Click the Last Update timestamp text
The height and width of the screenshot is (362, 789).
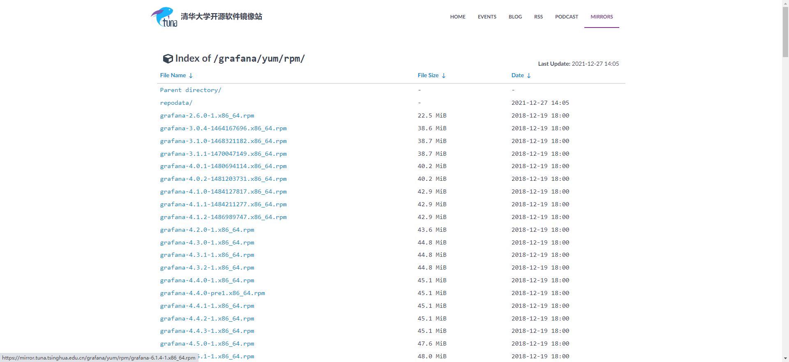579,64
